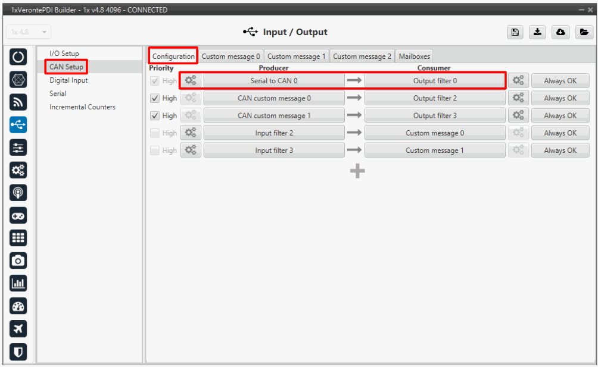Select the gauge dashboard sidebar icon
Viewport: 598px width, 367px height.
[18, 306]
